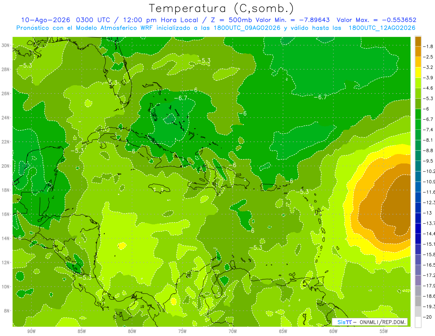Click "12:00 pm Hora Local" text
Image resolution: width=435 pixels, height=336 pixels.
tap(161, 20)
